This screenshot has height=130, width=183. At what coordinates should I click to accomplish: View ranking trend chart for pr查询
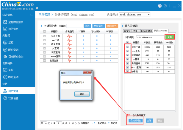(70, 48)
